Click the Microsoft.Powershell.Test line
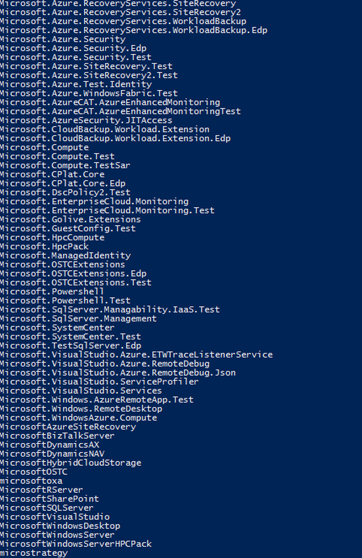The image size is (362, 558). [65, 300]
